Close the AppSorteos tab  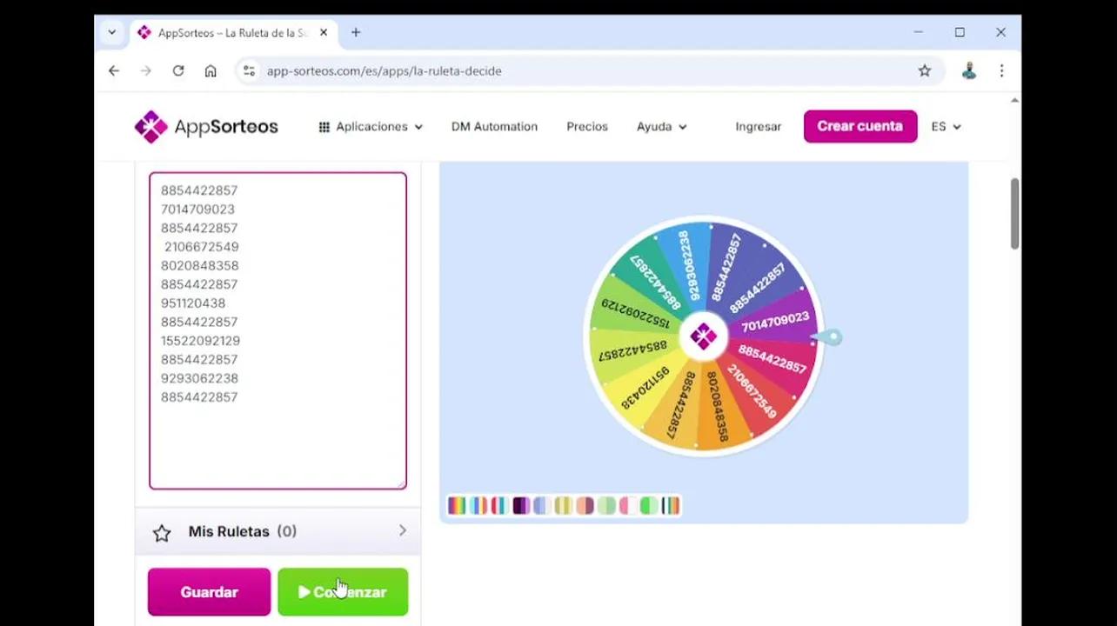click(x=324, y=33)
